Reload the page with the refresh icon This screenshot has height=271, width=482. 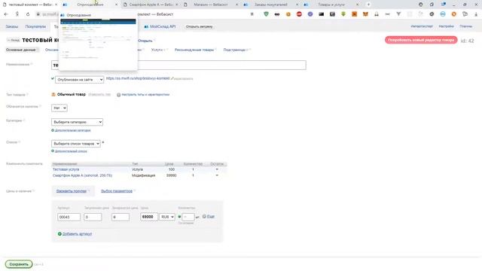tap(28, 14)
